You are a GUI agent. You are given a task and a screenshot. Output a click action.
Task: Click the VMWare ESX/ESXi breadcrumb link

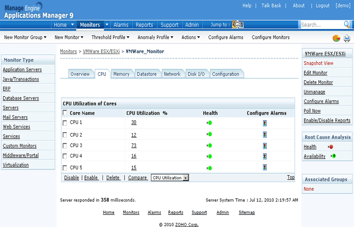pyautogui.click(x=101, y=52)
